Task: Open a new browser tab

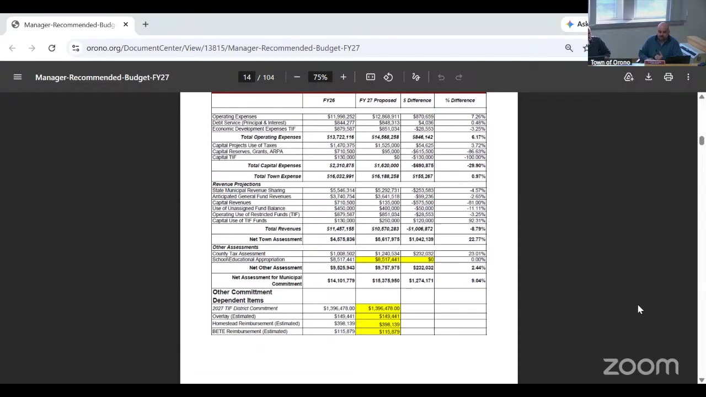Action: tap(146, 24)
